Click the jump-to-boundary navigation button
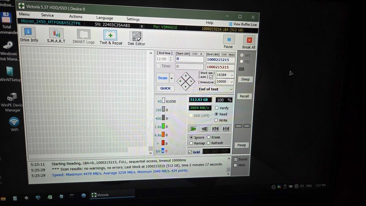 coord(226,129)
